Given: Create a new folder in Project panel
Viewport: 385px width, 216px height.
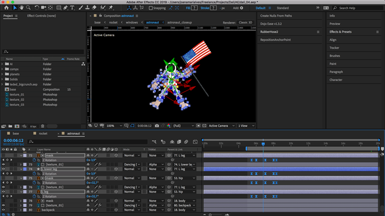Looking at the screenshot, I should tap(10, 126).
